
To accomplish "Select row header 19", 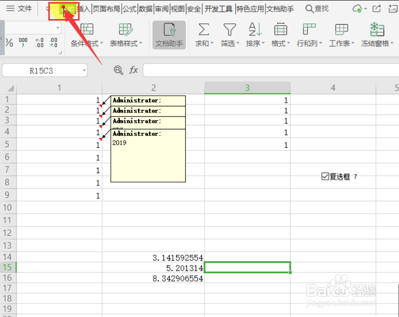I will click(8, 309).
